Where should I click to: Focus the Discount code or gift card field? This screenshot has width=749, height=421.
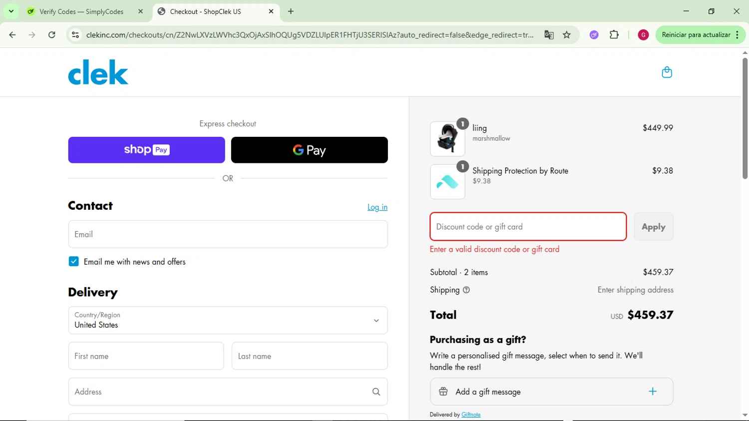pos(528,227)
